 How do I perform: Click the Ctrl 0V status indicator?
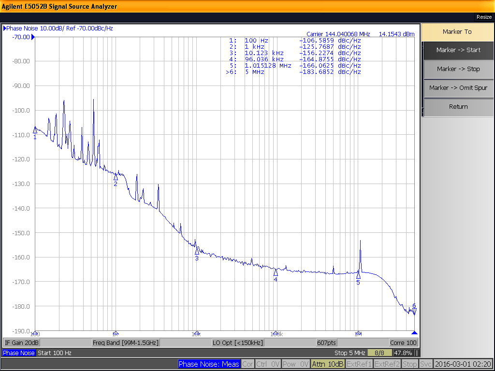tap(268, 364)
